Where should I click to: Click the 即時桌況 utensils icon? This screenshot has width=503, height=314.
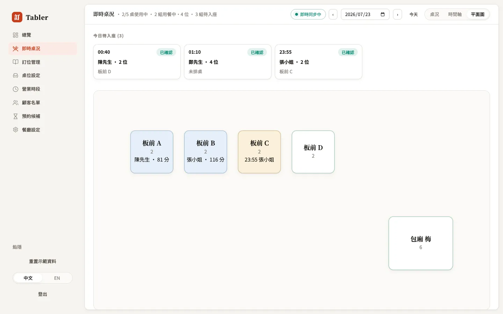coord(15,48)
